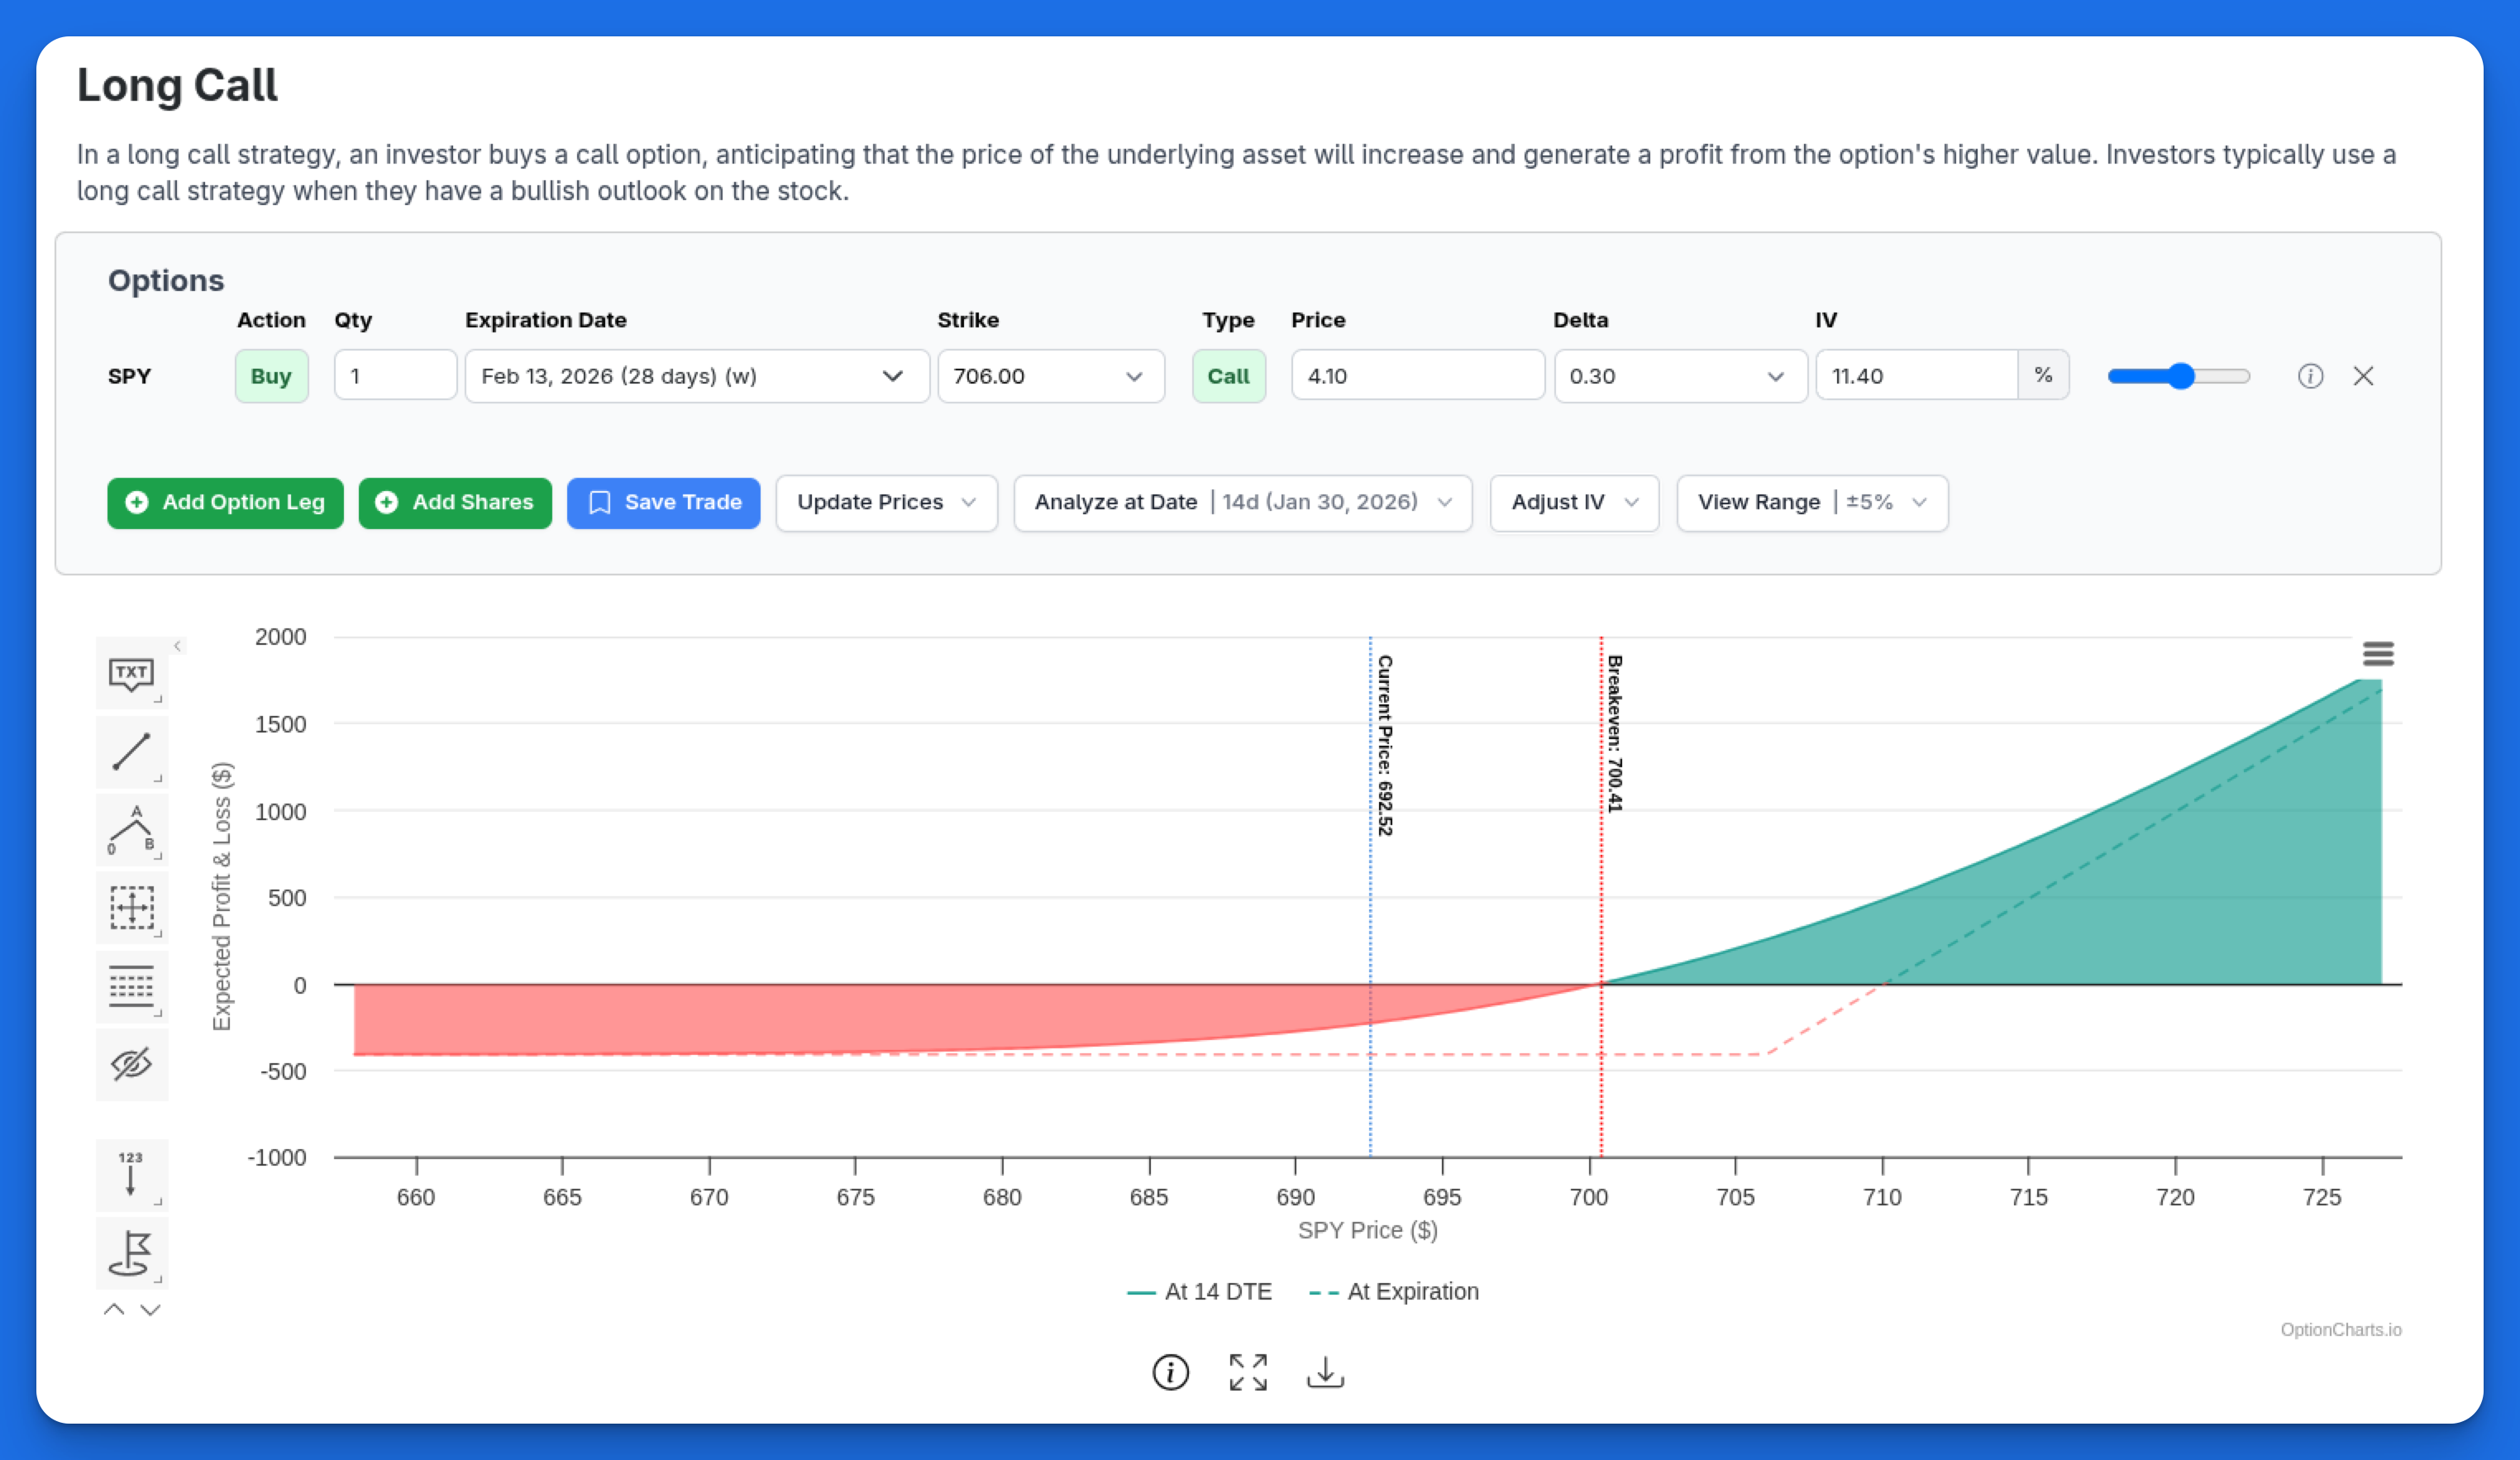Activate the move selection tool
Screen dimensions: 2520x1460
(x=131, y=908)
